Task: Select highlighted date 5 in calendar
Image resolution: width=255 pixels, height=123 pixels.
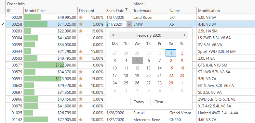Action: (x=137, y=60)
